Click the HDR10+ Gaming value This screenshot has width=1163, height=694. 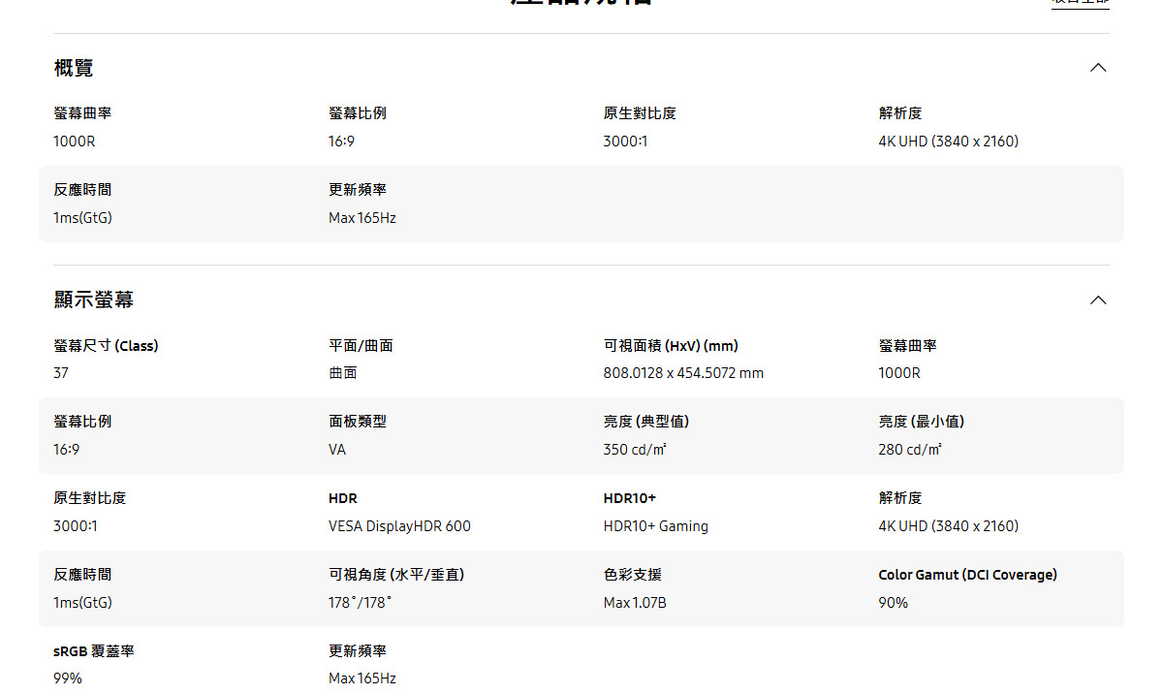(655, 526)
